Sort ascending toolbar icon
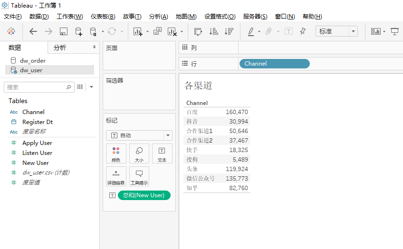Image resolution: width=403 pixels, height=249 pixels. tap(213, 31)
